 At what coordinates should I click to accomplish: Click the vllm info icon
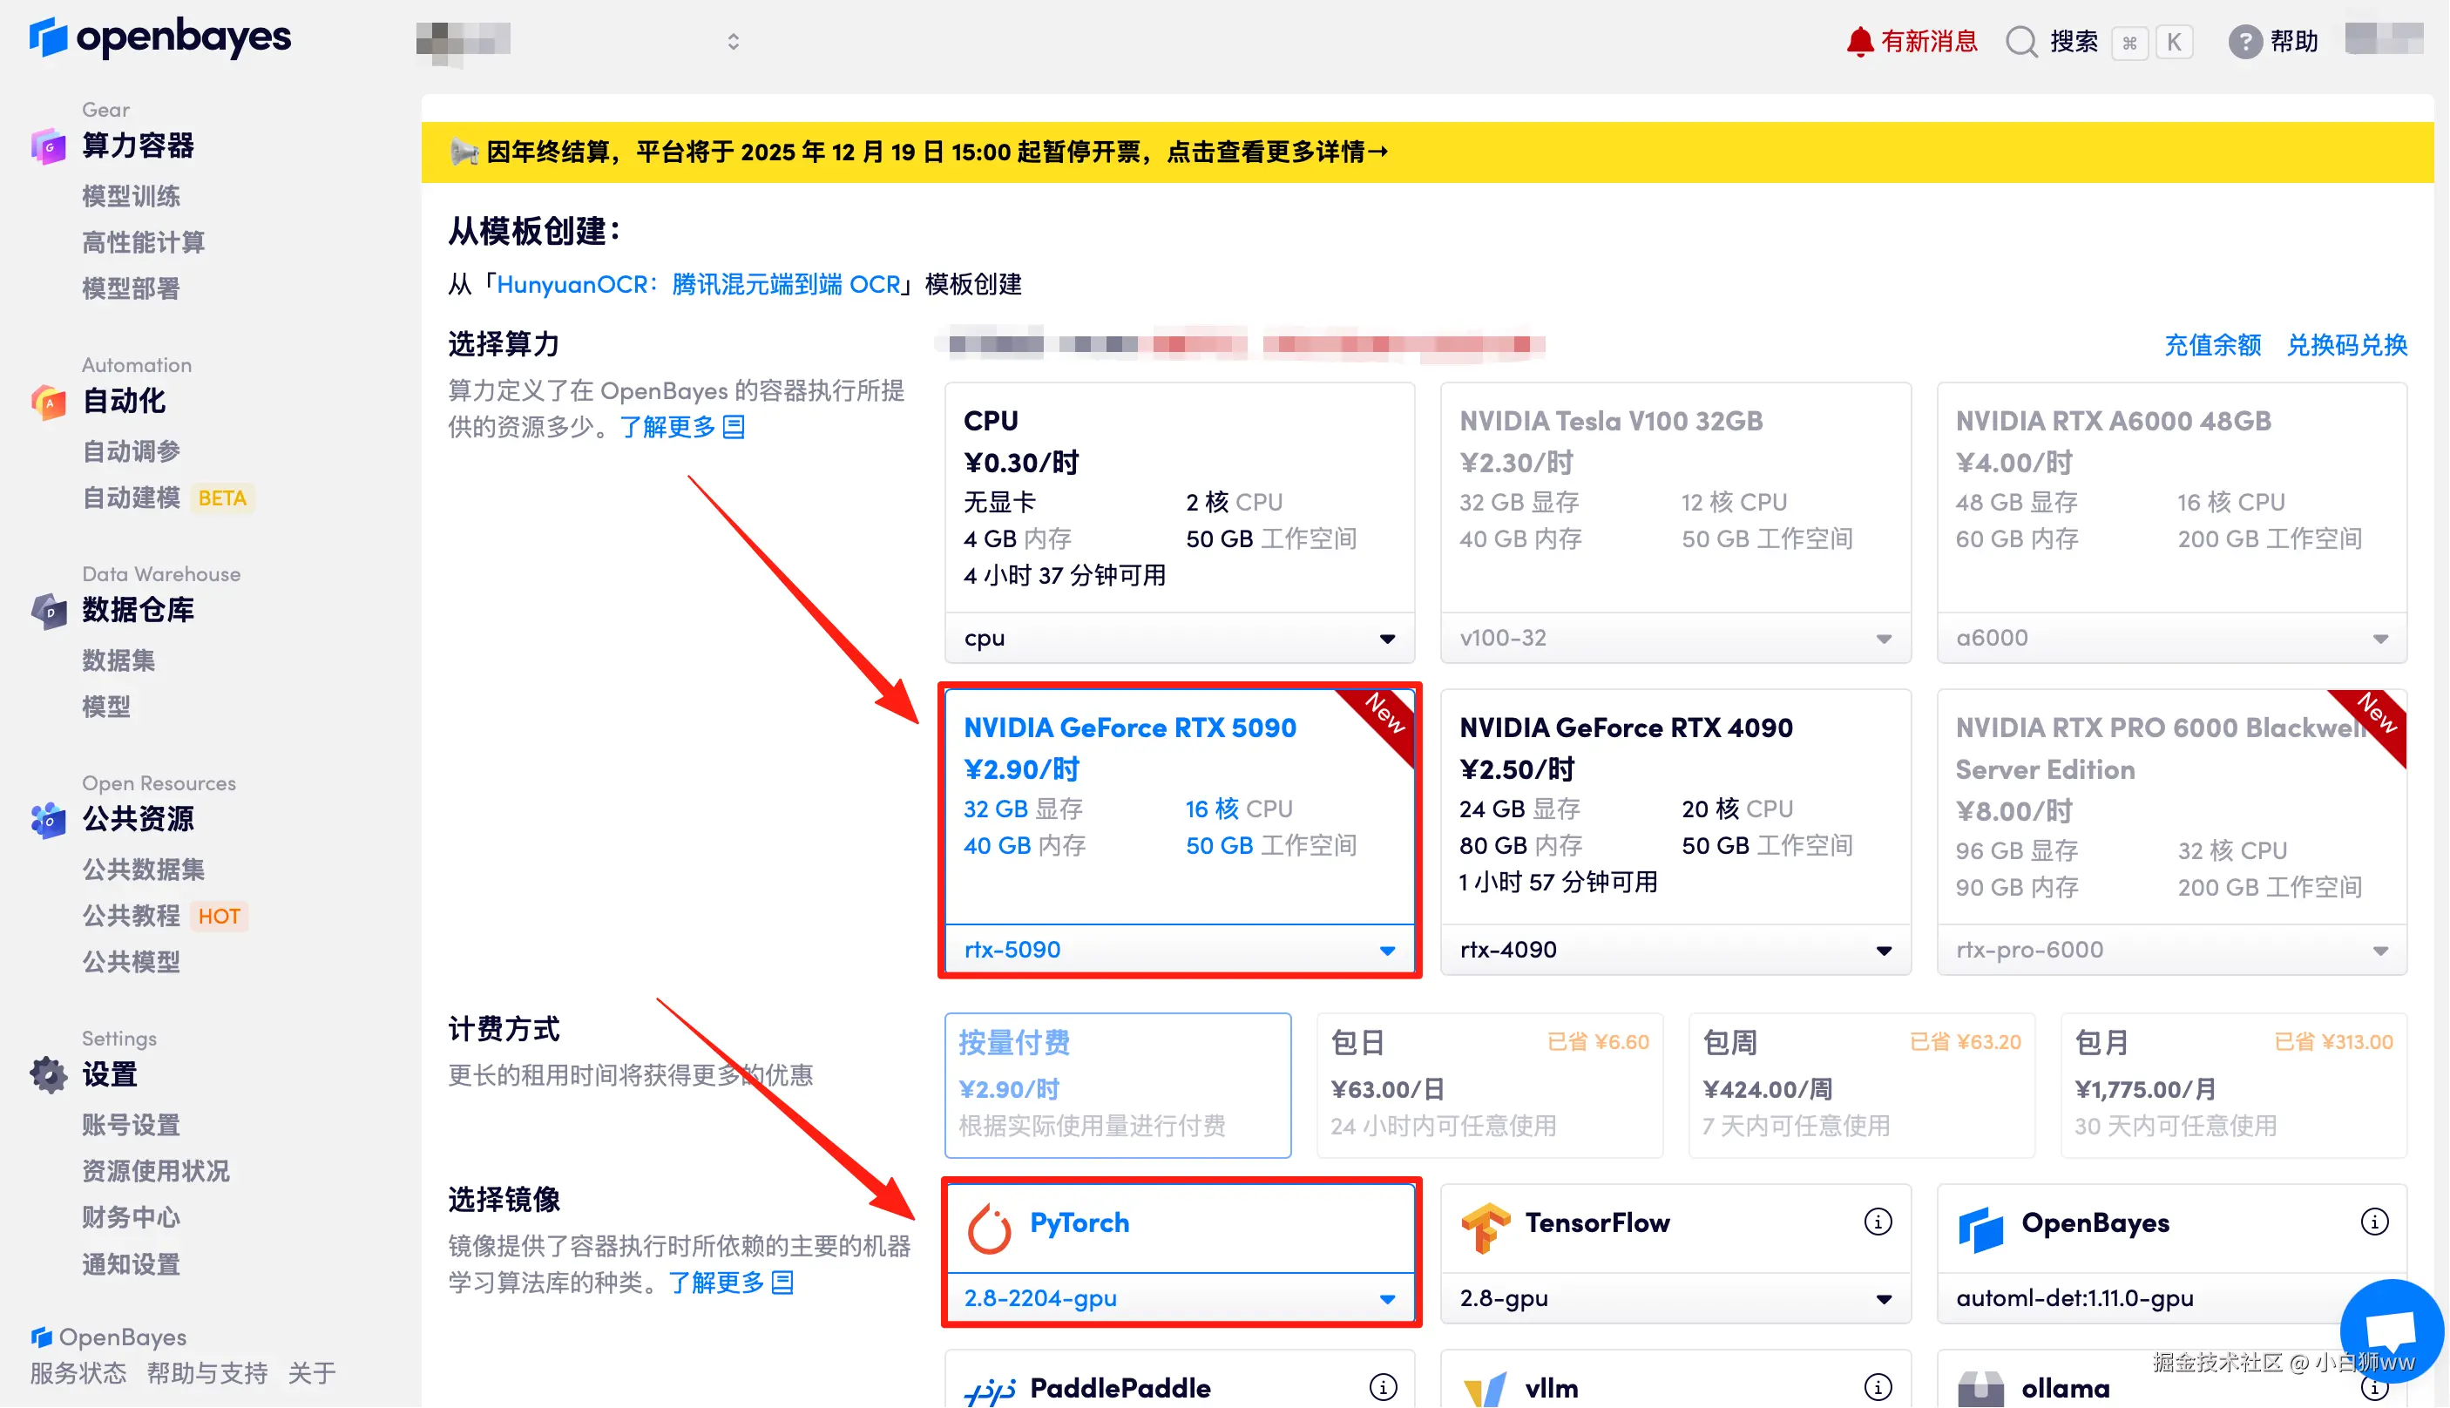pos(1878,1388)
